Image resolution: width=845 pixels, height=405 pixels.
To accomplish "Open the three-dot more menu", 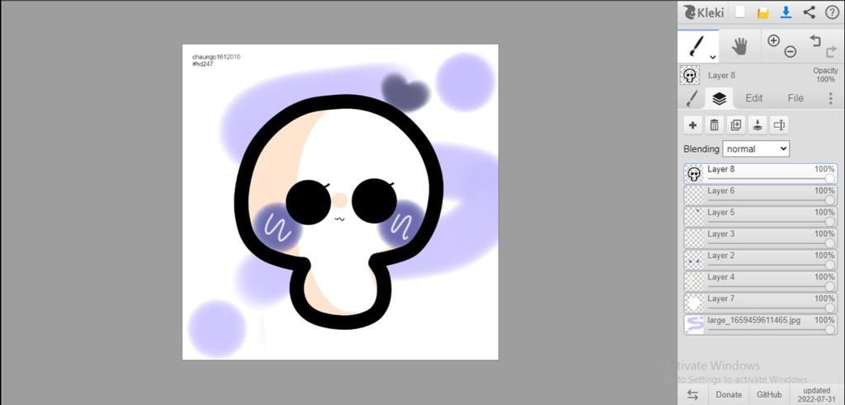I will tap(830, 98).
